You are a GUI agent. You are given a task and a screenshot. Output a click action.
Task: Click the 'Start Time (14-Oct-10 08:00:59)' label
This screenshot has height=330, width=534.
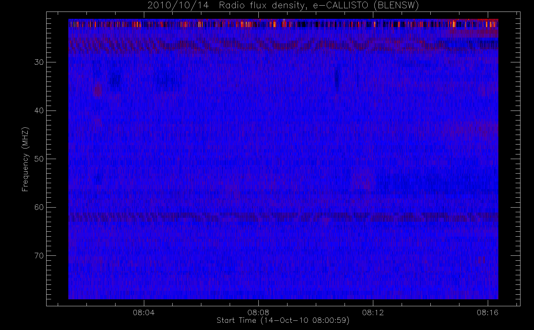pyautogui.click(x=283, y=320)
